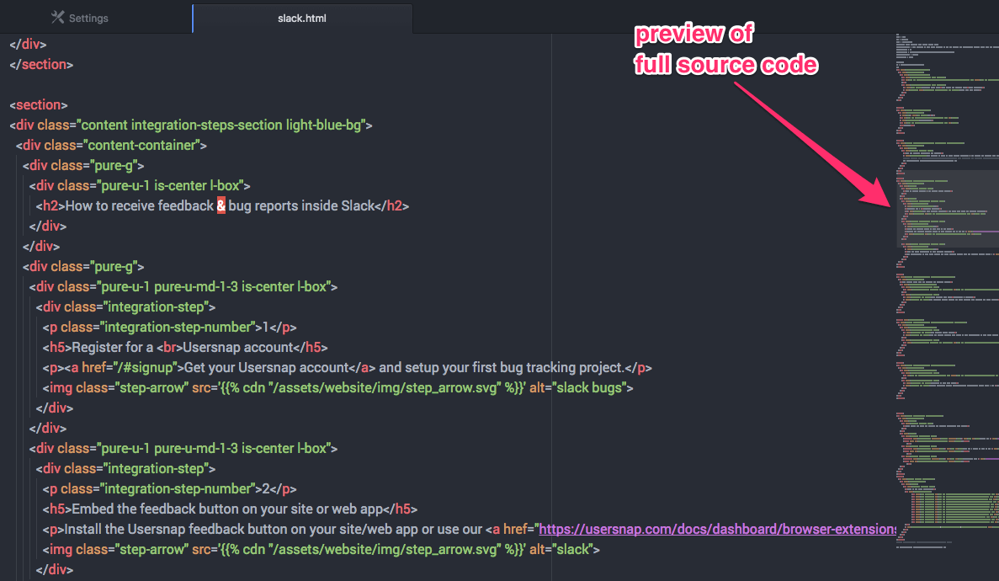Image resolution: width=999 pixels, height=581 pixels.
Task: Click the closing section tag line
Action: coord(41,64)
